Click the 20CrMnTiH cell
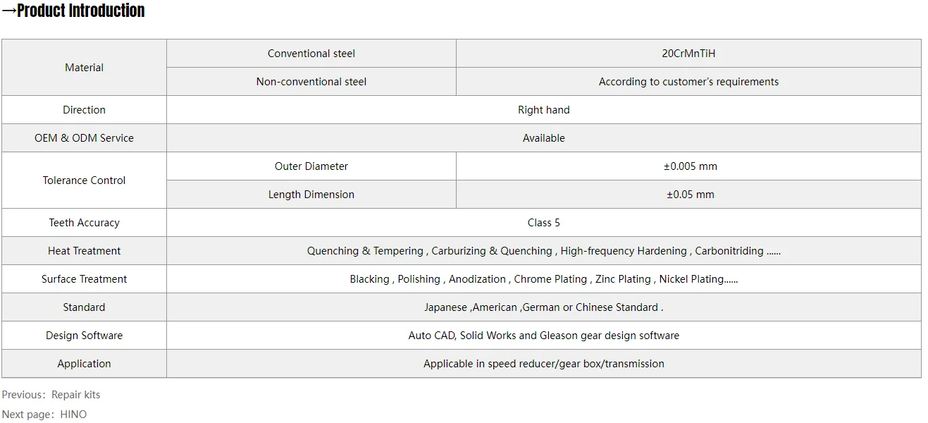This screenshot has height=423, width=928. coord(688,54)
